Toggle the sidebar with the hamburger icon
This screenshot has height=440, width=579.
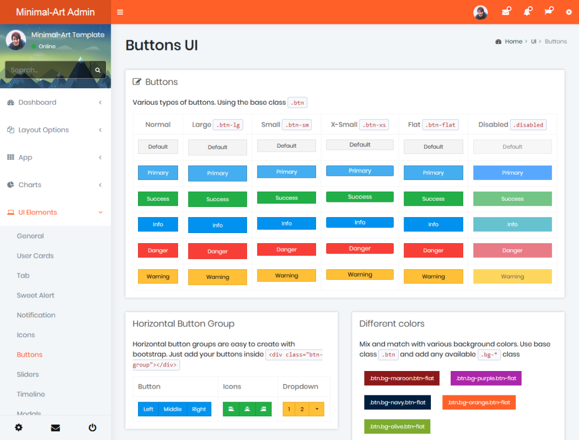(x=120, y=12)
